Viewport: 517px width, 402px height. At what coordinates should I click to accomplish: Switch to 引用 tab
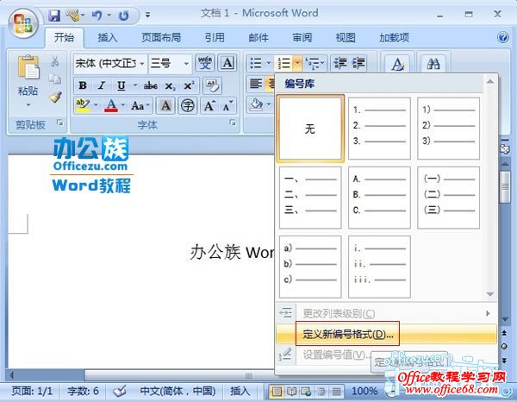point(215,38)
